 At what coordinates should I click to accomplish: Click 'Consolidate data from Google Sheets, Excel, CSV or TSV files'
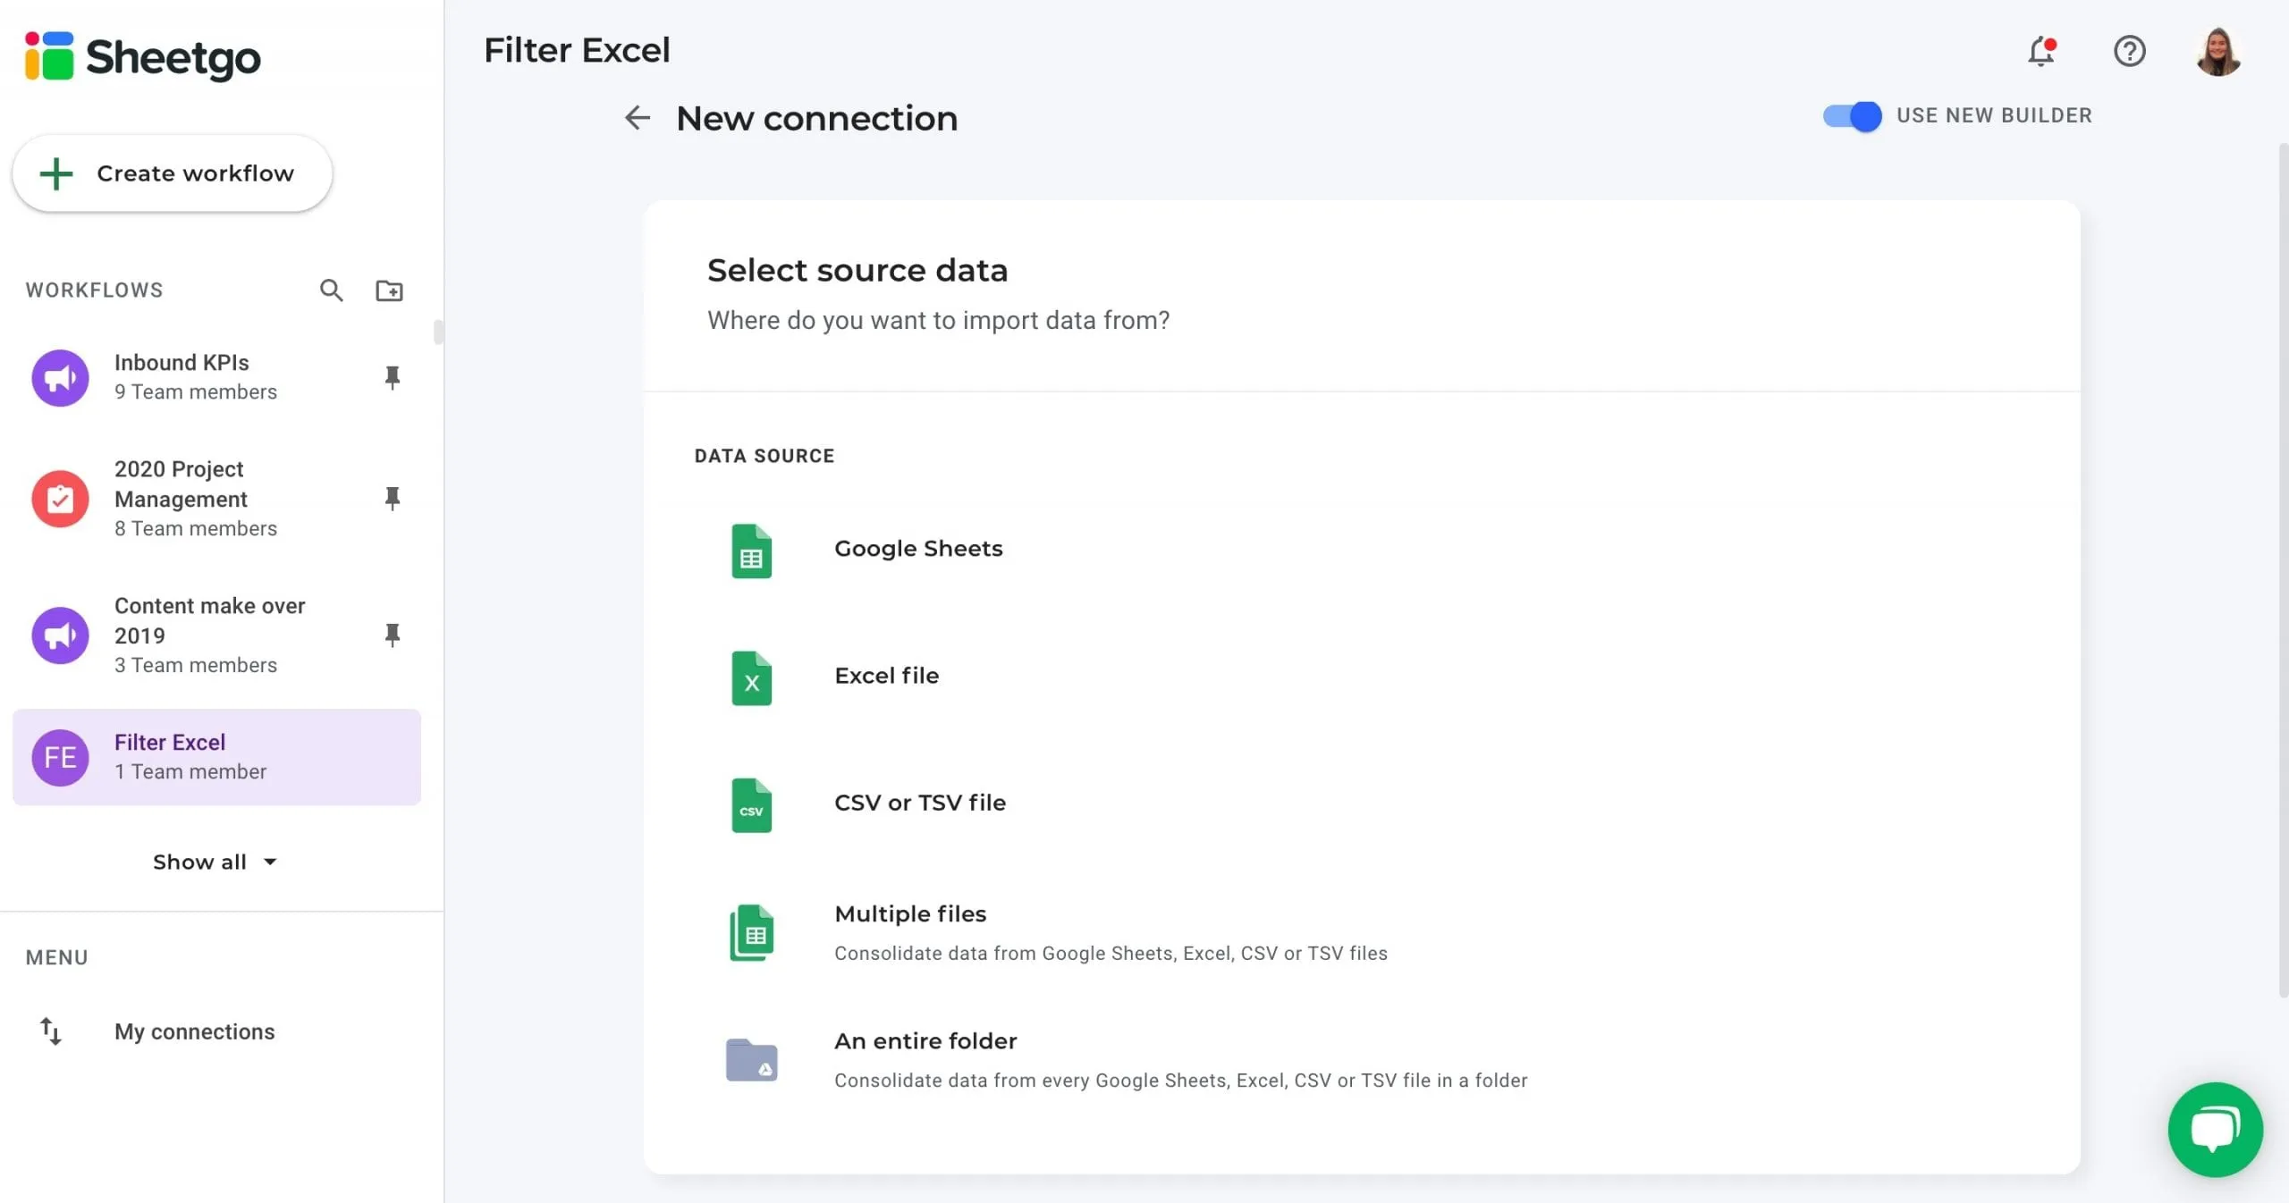tap(1111, 953)
